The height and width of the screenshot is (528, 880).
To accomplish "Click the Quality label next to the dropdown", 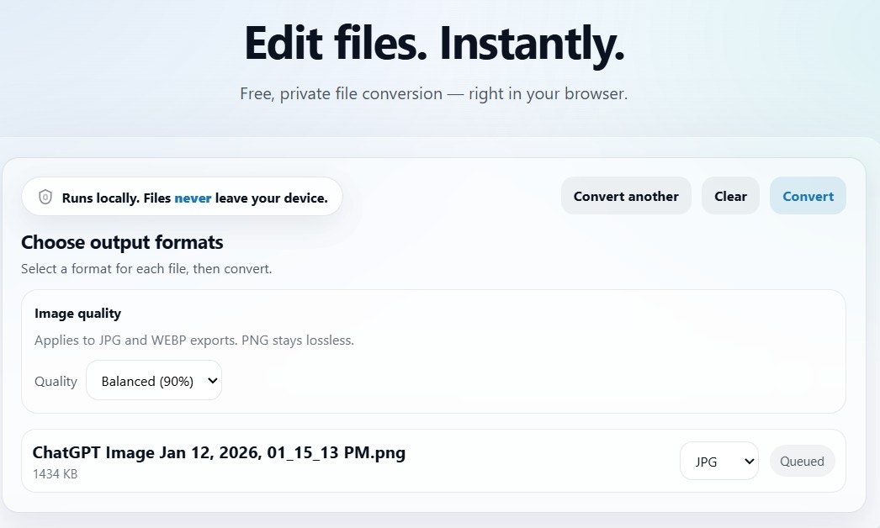I will (56, 381).
